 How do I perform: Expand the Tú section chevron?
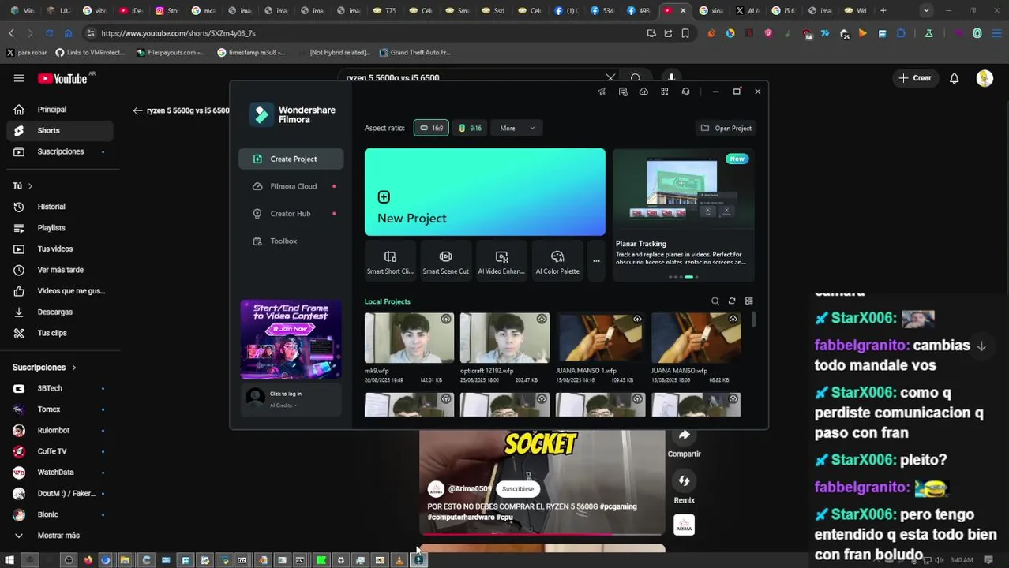[x=30, y=186]
